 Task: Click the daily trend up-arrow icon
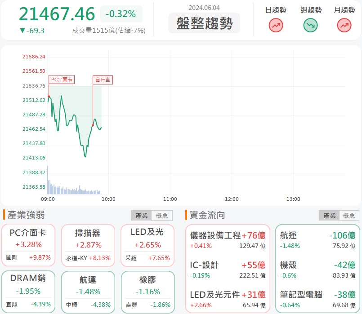276,25
